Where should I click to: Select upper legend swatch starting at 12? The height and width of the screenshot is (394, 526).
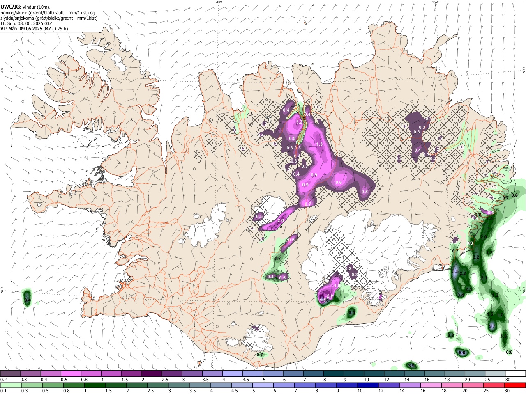pyautogui.click(x=394, y=374)
